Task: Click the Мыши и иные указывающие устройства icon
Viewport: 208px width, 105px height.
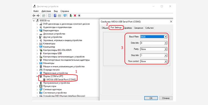Action: point(41,66)
